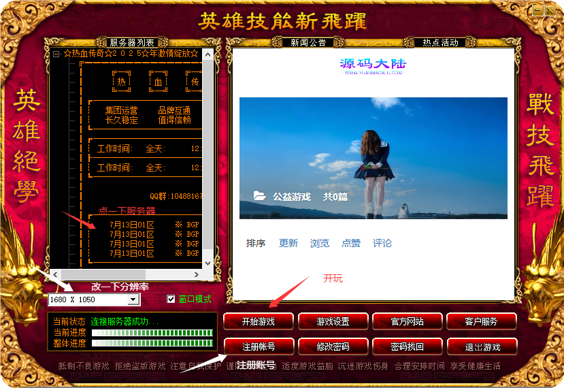Toggle the 窗口模式 checkbox

click(x=171, y=299)
